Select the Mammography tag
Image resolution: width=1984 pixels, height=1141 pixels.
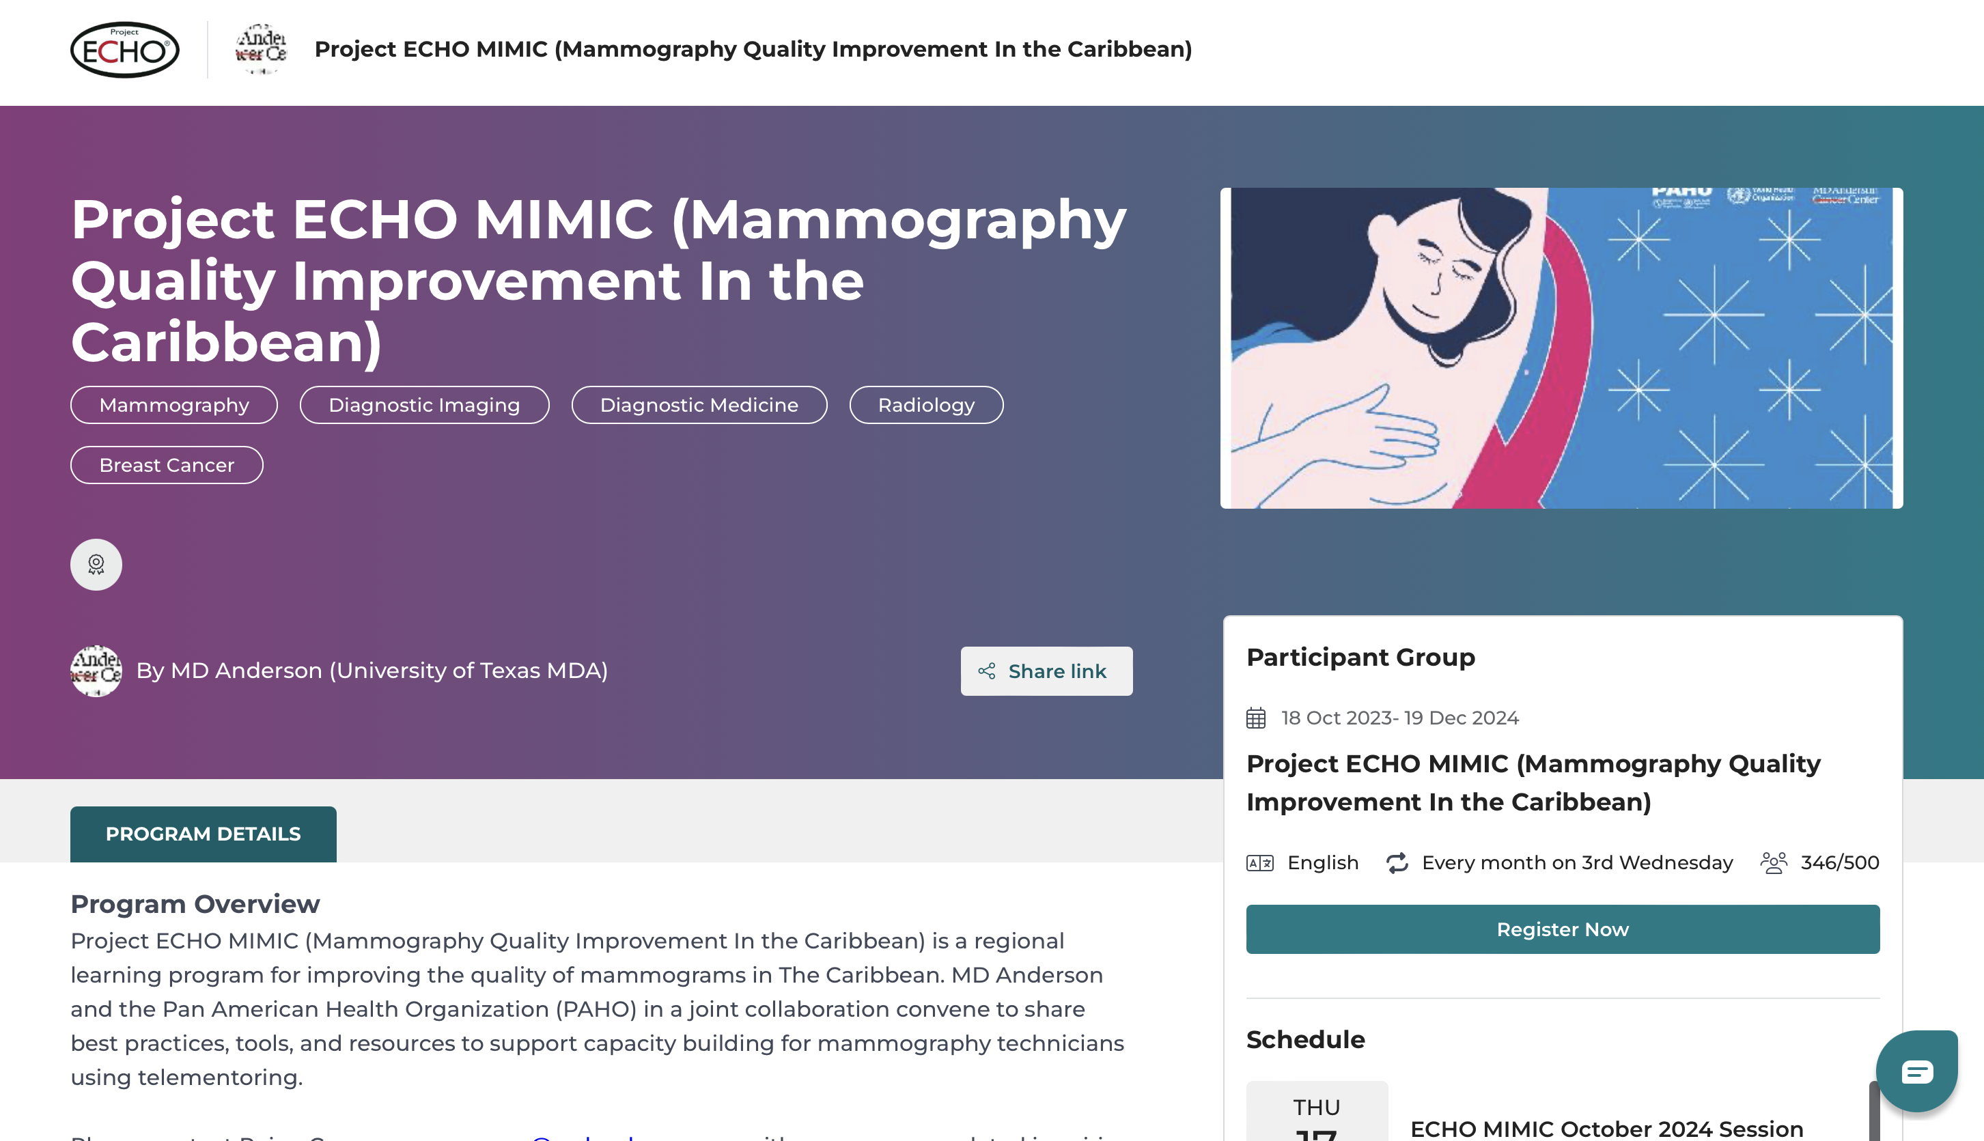[174, 405]
